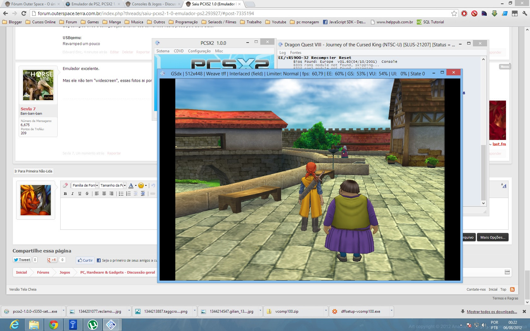Open Internet Explorer from taskbar
Image resolution: width=530 pixels, height=331 pixels.
pos(15,324)
